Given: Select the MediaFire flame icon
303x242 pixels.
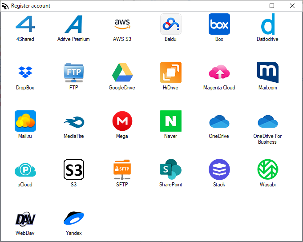Looking at the screenshot, I should (73, 122).
